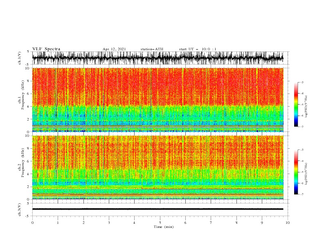Click "-3" on the ch.2 color bar scale
This screenshot has height=250, width=324.
(302, 150)
